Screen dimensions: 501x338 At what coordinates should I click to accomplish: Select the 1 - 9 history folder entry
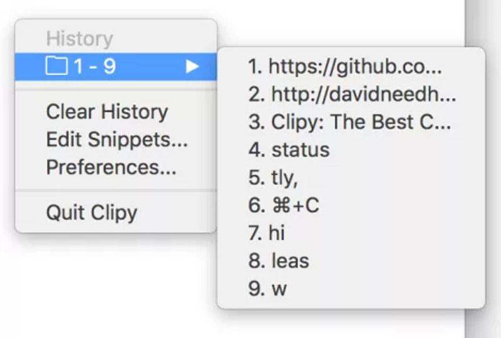pos(116,66)
